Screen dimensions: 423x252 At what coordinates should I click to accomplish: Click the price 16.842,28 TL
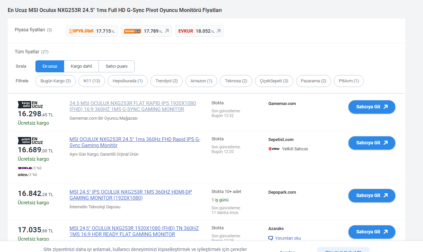[35, 194]
